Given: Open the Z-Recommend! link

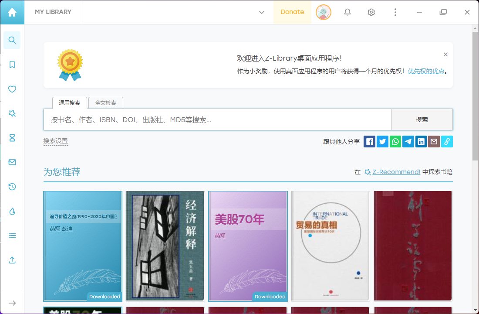Looking at the screenshot, I should pos(396,172).
